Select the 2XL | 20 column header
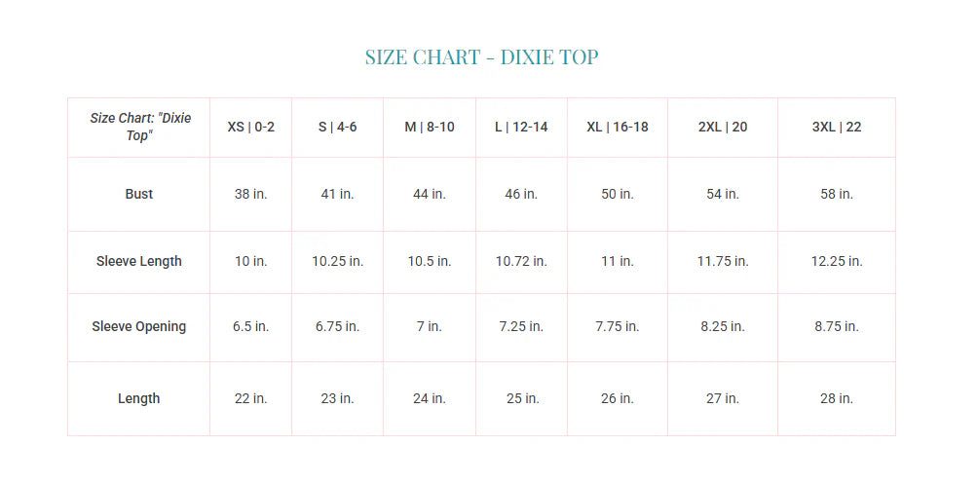 [x=723, y=127]
